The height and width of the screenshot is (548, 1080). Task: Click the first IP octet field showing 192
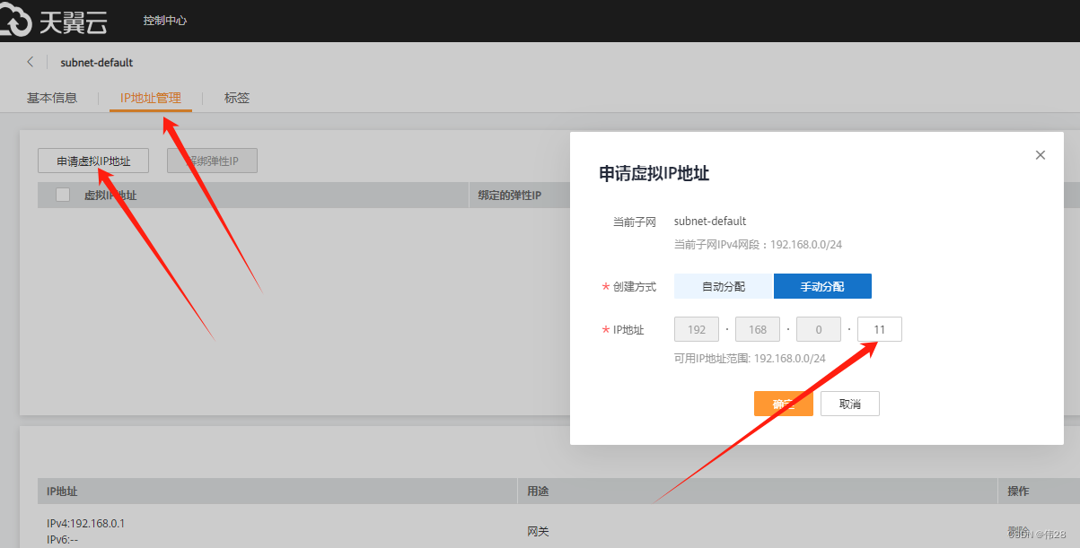696,329
